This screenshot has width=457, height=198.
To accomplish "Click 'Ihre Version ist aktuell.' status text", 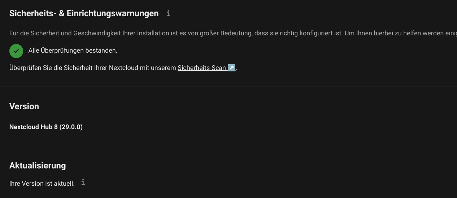I will pos(42,184).
